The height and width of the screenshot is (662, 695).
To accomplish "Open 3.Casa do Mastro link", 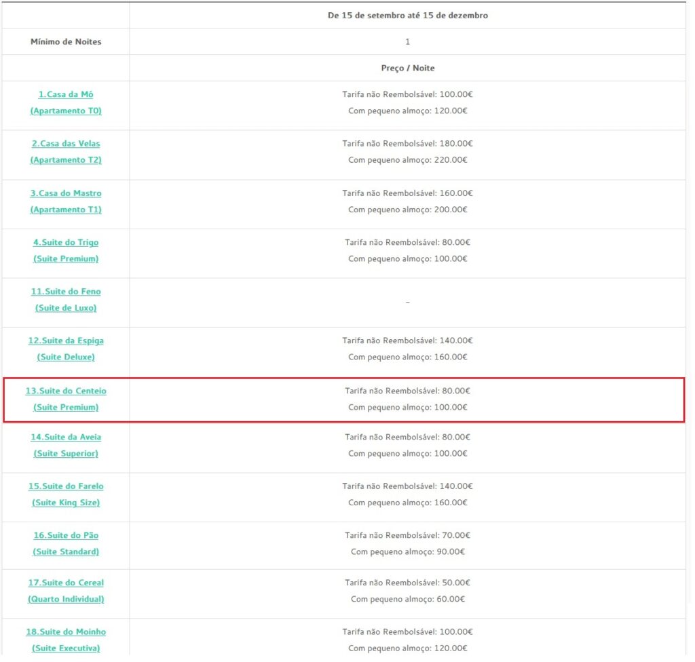I will click(66, 193).
